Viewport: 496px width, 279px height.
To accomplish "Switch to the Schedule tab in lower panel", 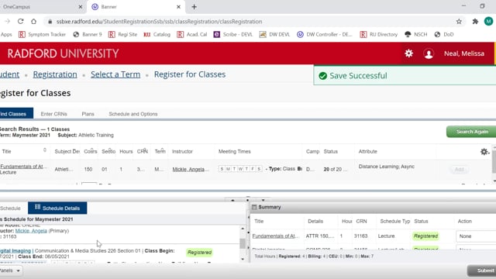I will [x=10, y=208].
